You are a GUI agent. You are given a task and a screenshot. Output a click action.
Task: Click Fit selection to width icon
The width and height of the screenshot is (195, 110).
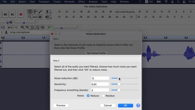[33, 28]
